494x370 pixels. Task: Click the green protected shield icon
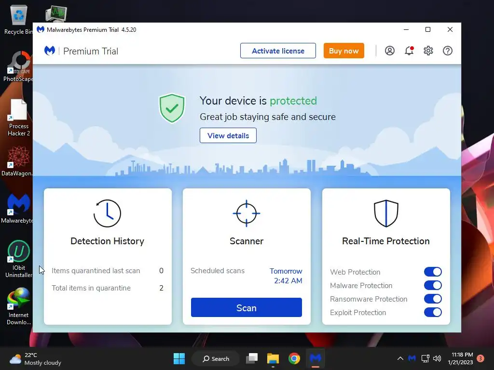172,108
